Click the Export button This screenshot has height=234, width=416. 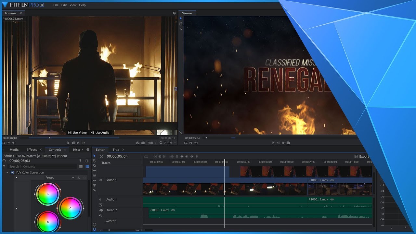pos(362,157)
